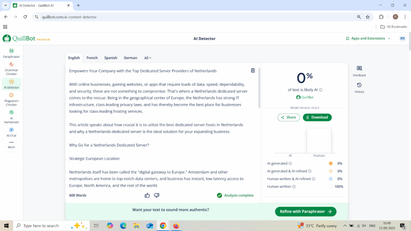Open the History panel
Viewport: 411px width, 231px height.
[359, 87]
